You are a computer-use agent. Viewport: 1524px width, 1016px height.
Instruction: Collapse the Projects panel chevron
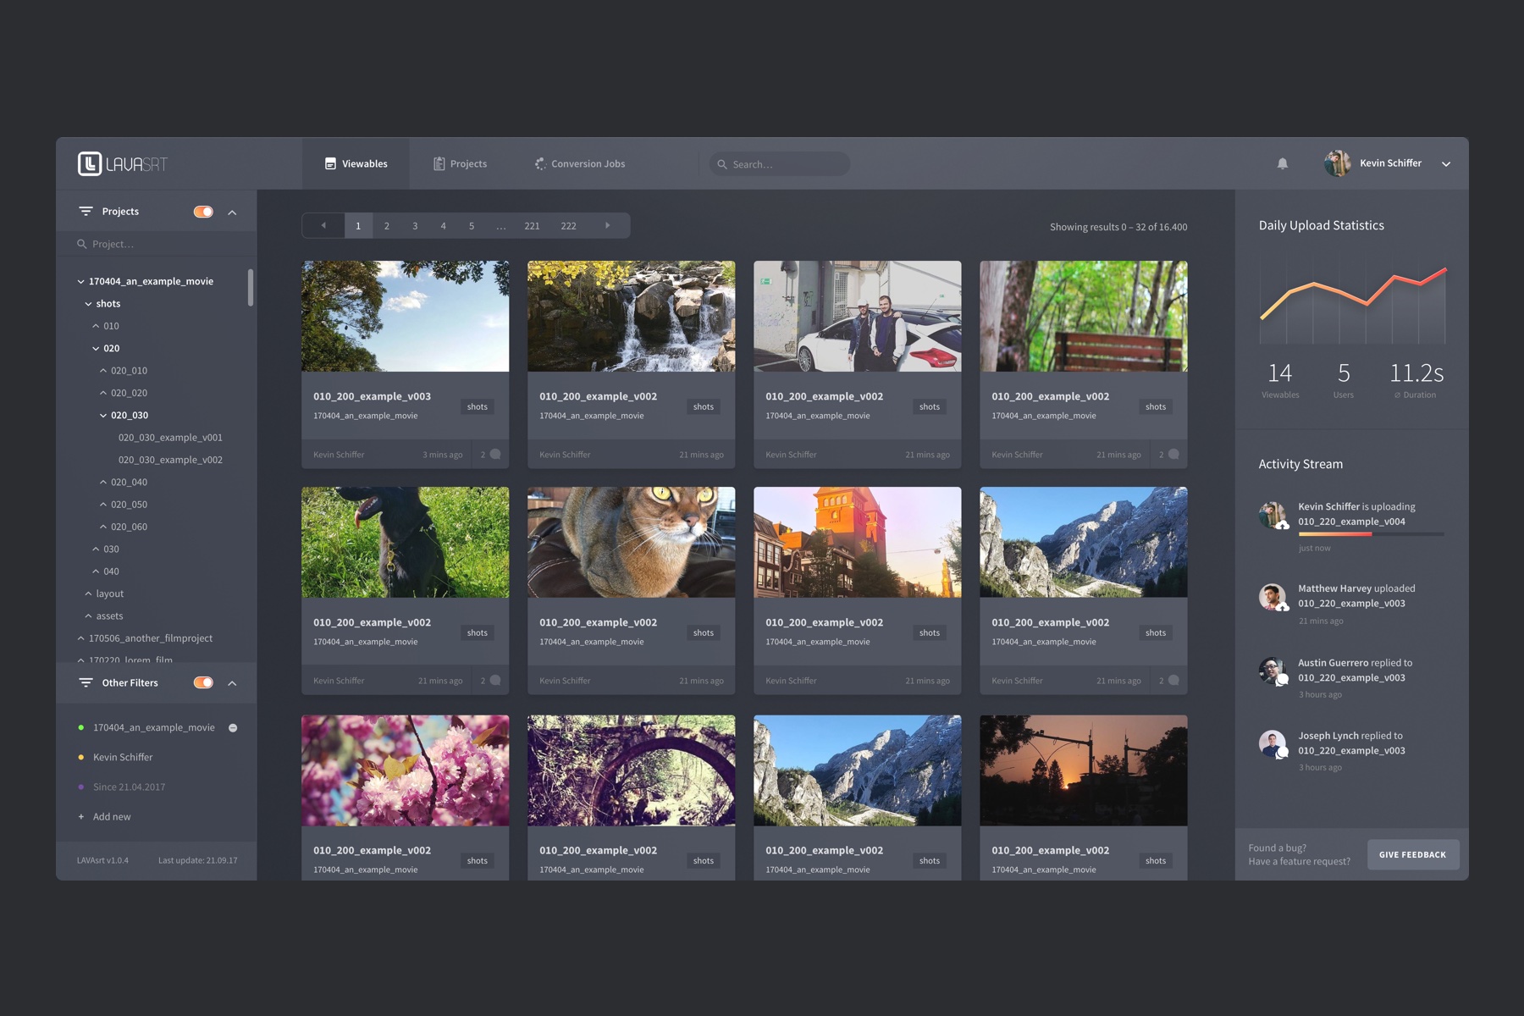[x=232, y=213]
